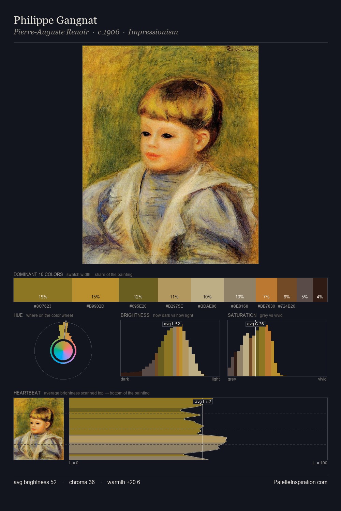
Task: Click the avg brightness 52 footer text
Action: click(x=35, y=482)
